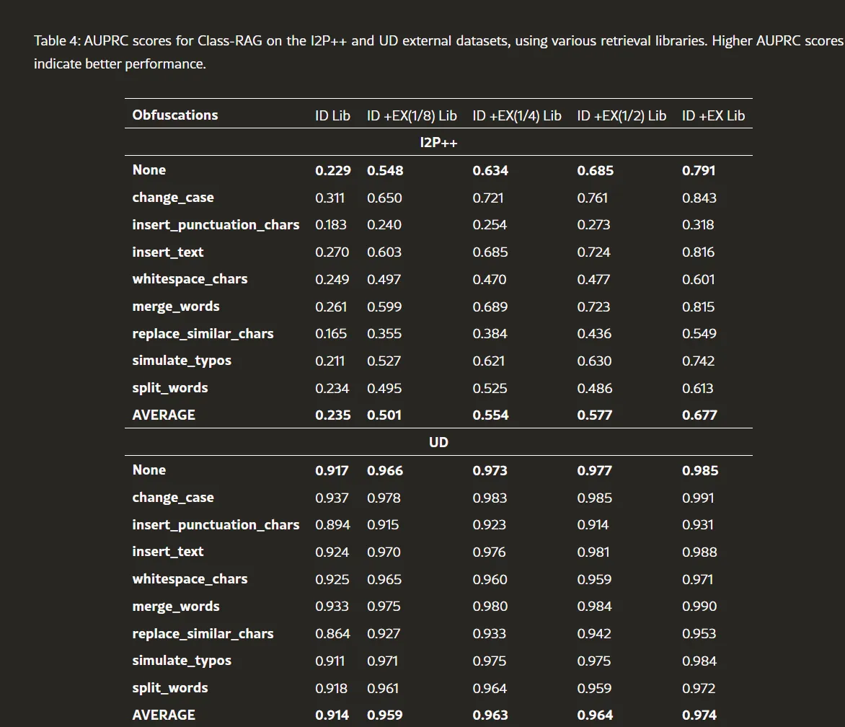845x727 pixels.
Task: Click the ID +EX(1/2) Lib header
Action: click(621, 116)
